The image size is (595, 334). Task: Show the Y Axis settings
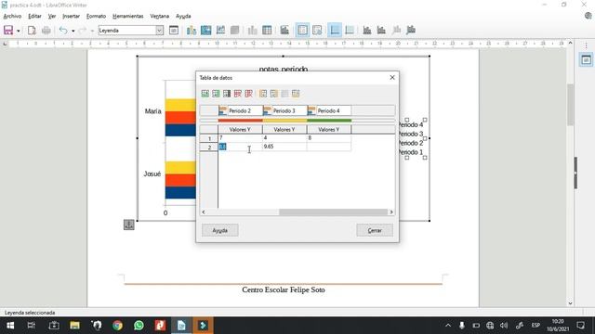click(x=381, y=31)
